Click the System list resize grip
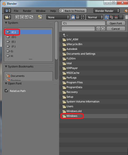 tap(31, 59)
